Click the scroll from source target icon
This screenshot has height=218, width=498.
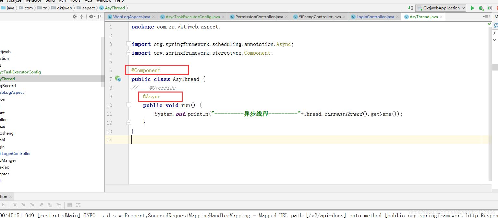pyautogui.click(x=75, y=16)
